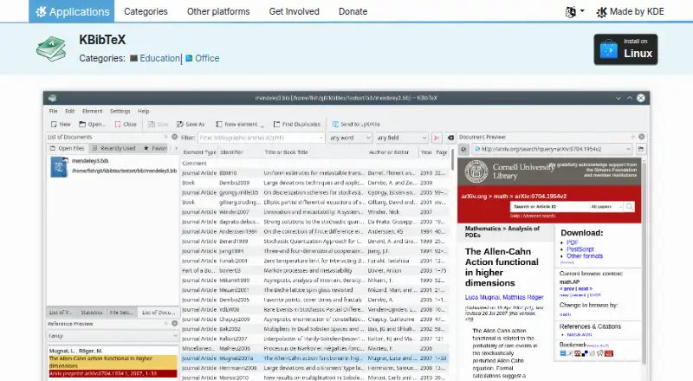Open the Categories navigation item

click(x=146, y=11)
